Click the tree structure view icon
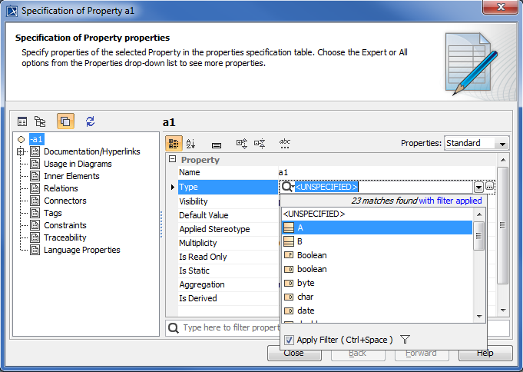Image resolution: width=523 pixels, height=372 pixels. [x=40, y=121]
